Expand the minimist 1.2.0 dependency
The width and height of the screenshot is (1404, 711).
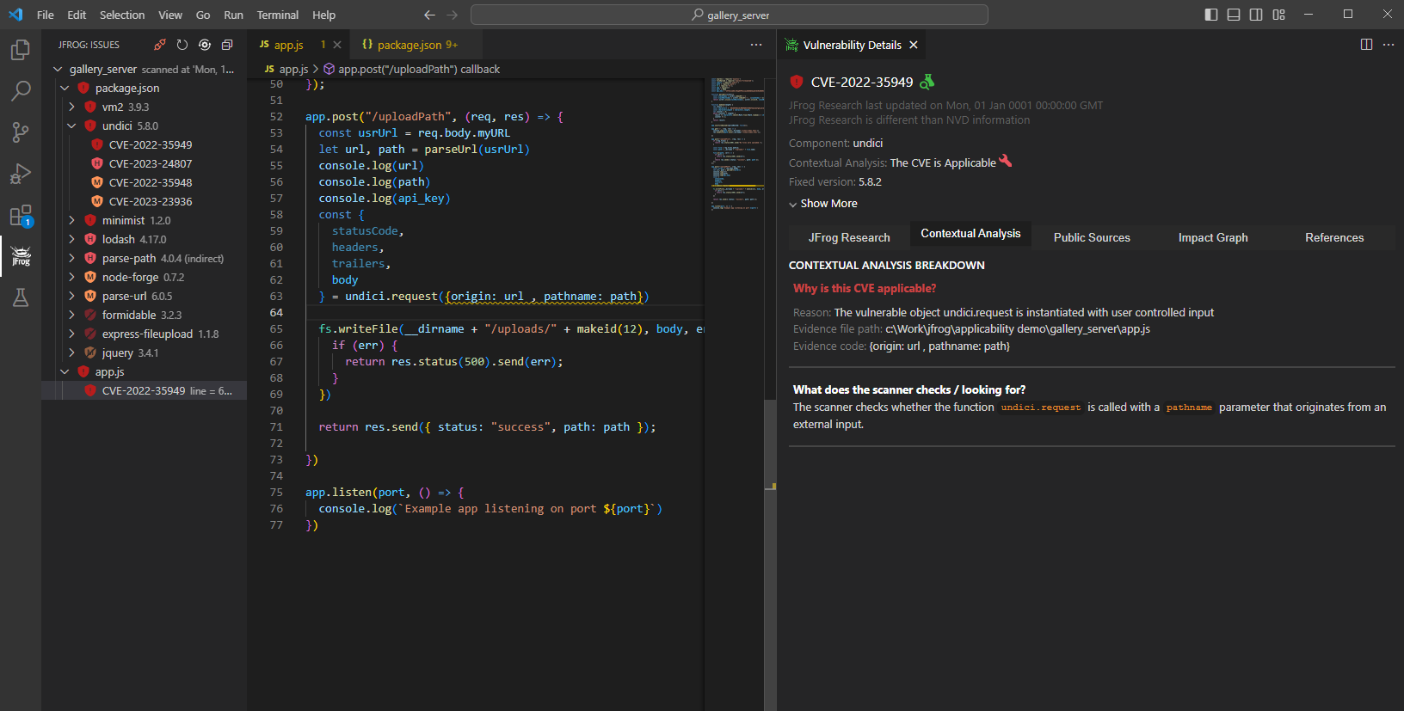71,220
